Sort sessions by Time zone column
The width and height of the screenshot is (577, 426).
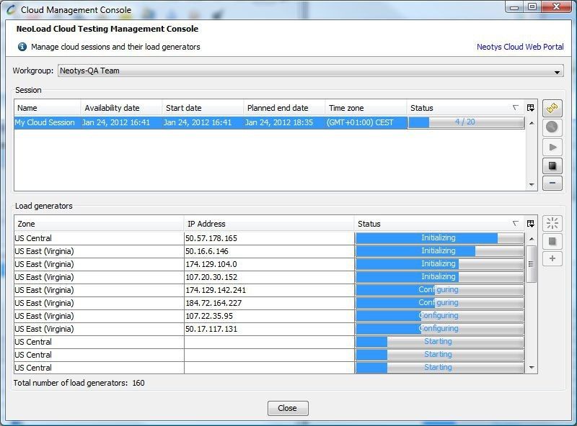tap(366, 108)
